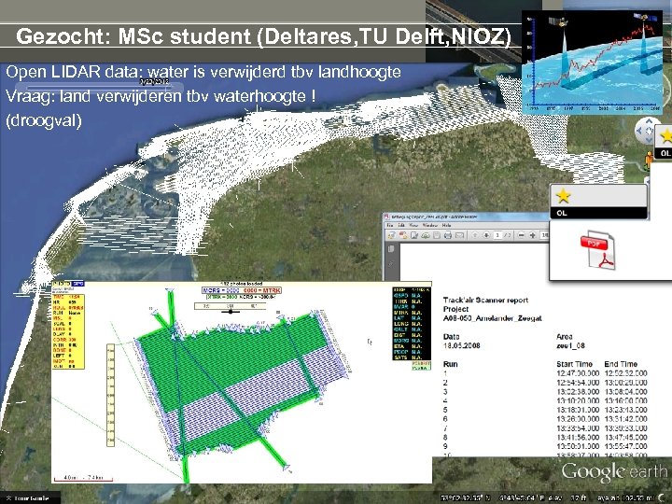The width and height of the screenshot is (672, 504).
Task: Click the date 18.05.2008
Action: click(x=462, y=345)
